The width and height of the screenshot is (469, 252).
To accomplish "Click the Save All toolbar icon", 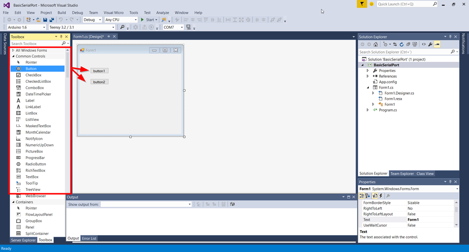I will pyautogui.click(x=52, y=20).
